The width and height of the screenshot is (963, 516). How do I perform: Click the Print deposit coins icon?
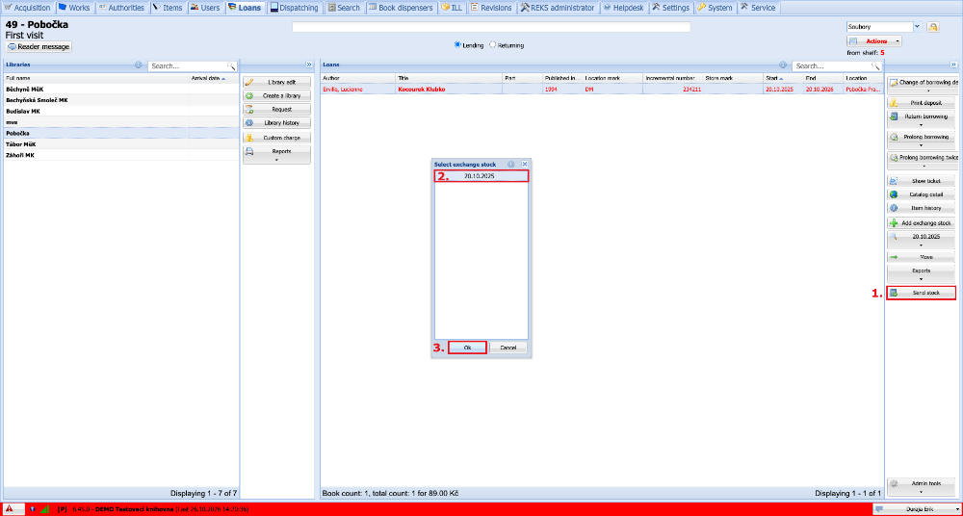tap(894, 103)
